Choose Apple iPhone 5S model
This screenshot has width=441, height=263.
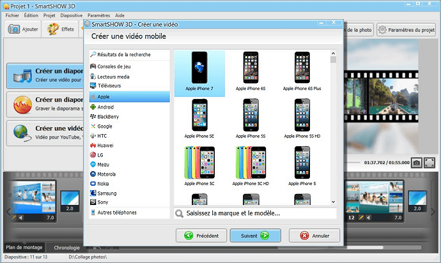click(251, 119)
